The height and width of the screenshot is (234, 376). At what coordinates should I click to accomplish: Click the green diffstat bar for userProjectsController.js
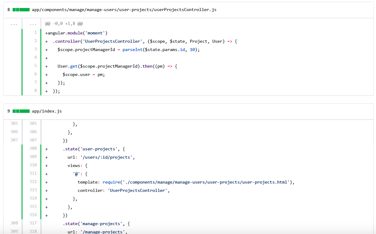pos(21,10)
